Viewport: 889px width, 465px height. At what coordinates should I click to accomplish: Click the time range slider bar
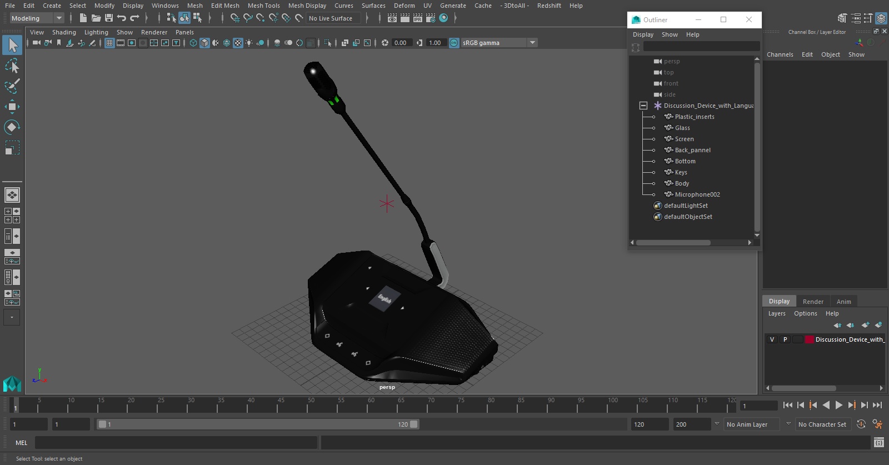click(x=258, y=424)
